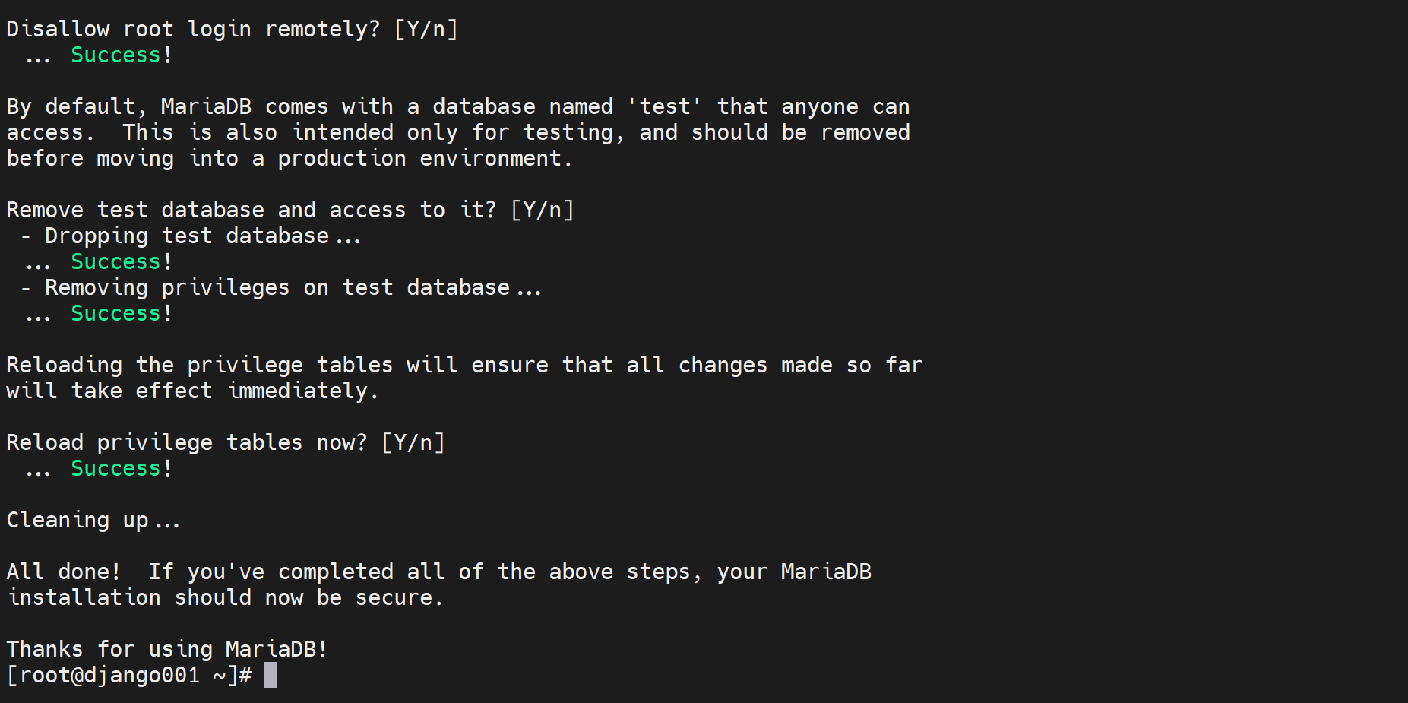Click [Y/n] after "Reload privilege tables now?"
The width and height of the screenshot is (1408, 703).
tap(413, 442)
